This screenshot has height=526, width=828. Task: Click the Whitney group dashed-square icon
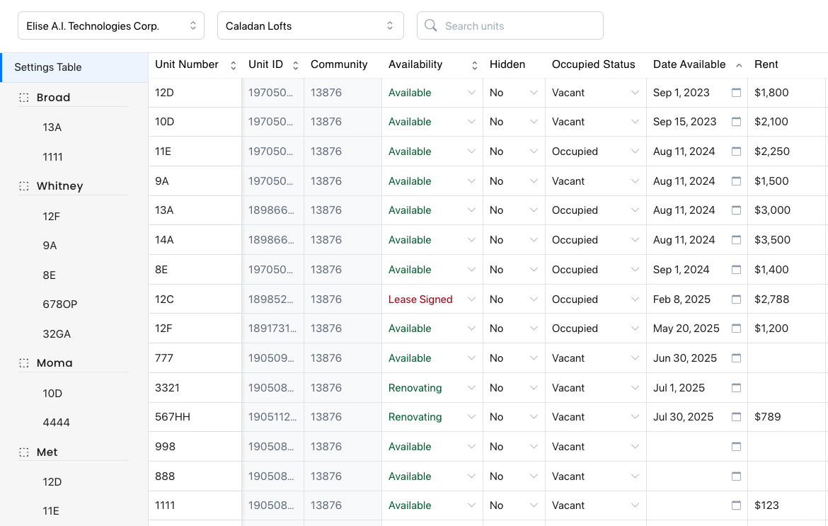(x=24, y=186)
